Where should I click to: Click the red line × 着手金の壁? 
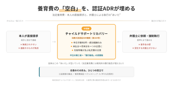pyautogui.click(x=145, y=45)
